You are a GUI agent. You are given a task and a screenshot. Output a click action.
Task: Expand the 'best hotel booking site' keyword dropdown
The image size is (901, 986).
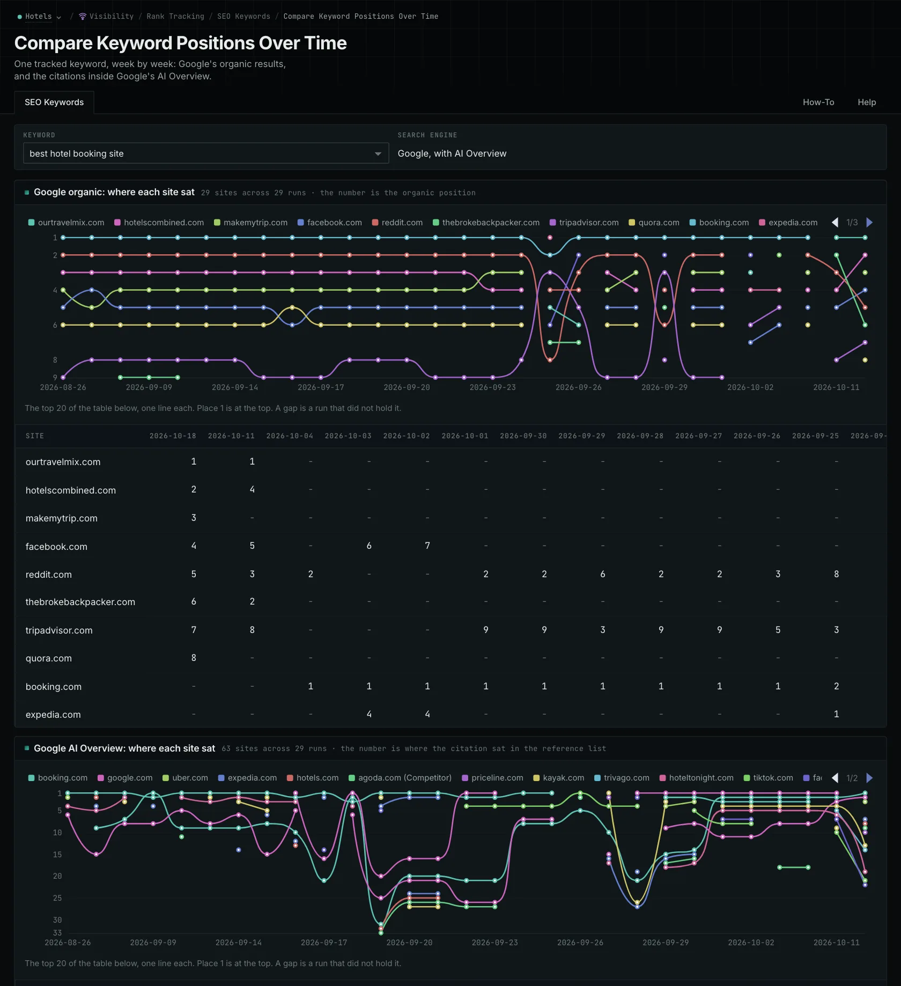(206, 153)
